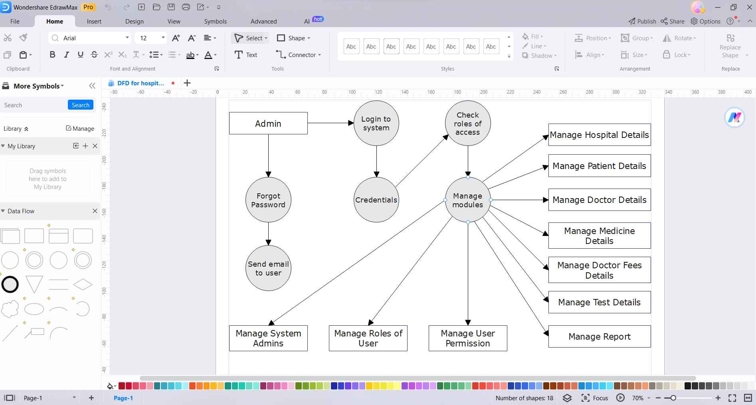Select the Text tool in the Tools group
The width and height of the screenshot is (756, 405).
246,55
